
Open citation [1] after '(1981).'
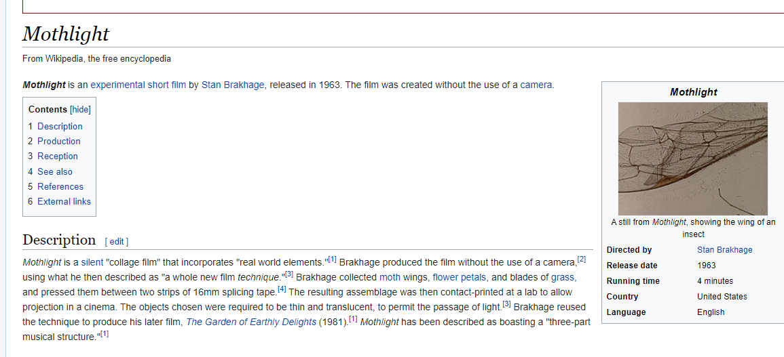tap(353, 319)
